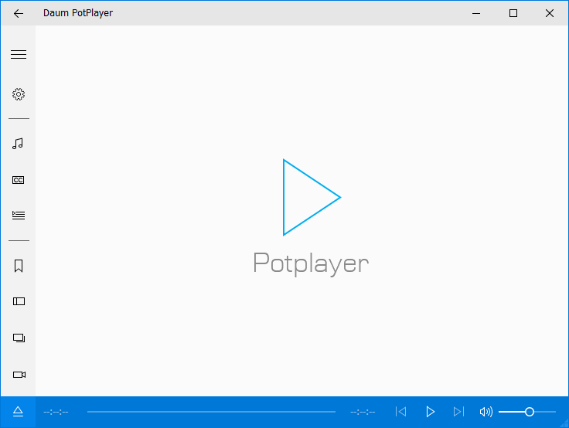The height and width of the screenshot is (428, 569).
Task: Open the video camera capture icon
Action: (x=19, y=375)
